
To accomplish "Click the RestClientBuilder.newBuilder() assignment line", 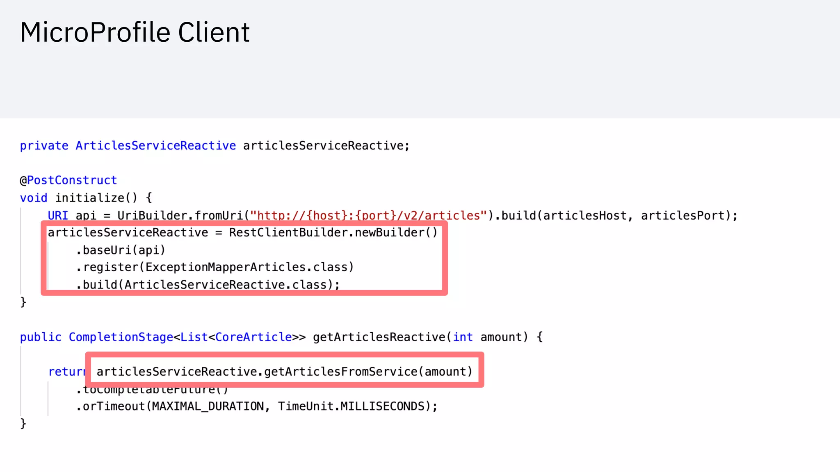I will click(x=242, y=233).
